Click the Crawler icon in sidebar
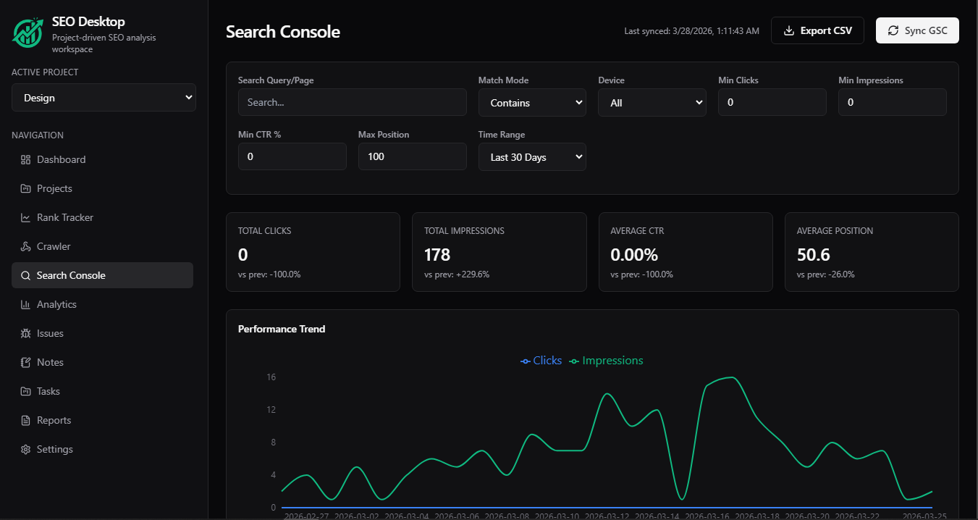This screenshot has width=978, height=520. 25,246
